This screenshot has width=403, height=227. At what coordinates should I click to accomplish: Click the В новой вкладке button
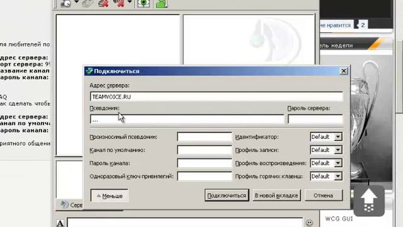(276, 195)
